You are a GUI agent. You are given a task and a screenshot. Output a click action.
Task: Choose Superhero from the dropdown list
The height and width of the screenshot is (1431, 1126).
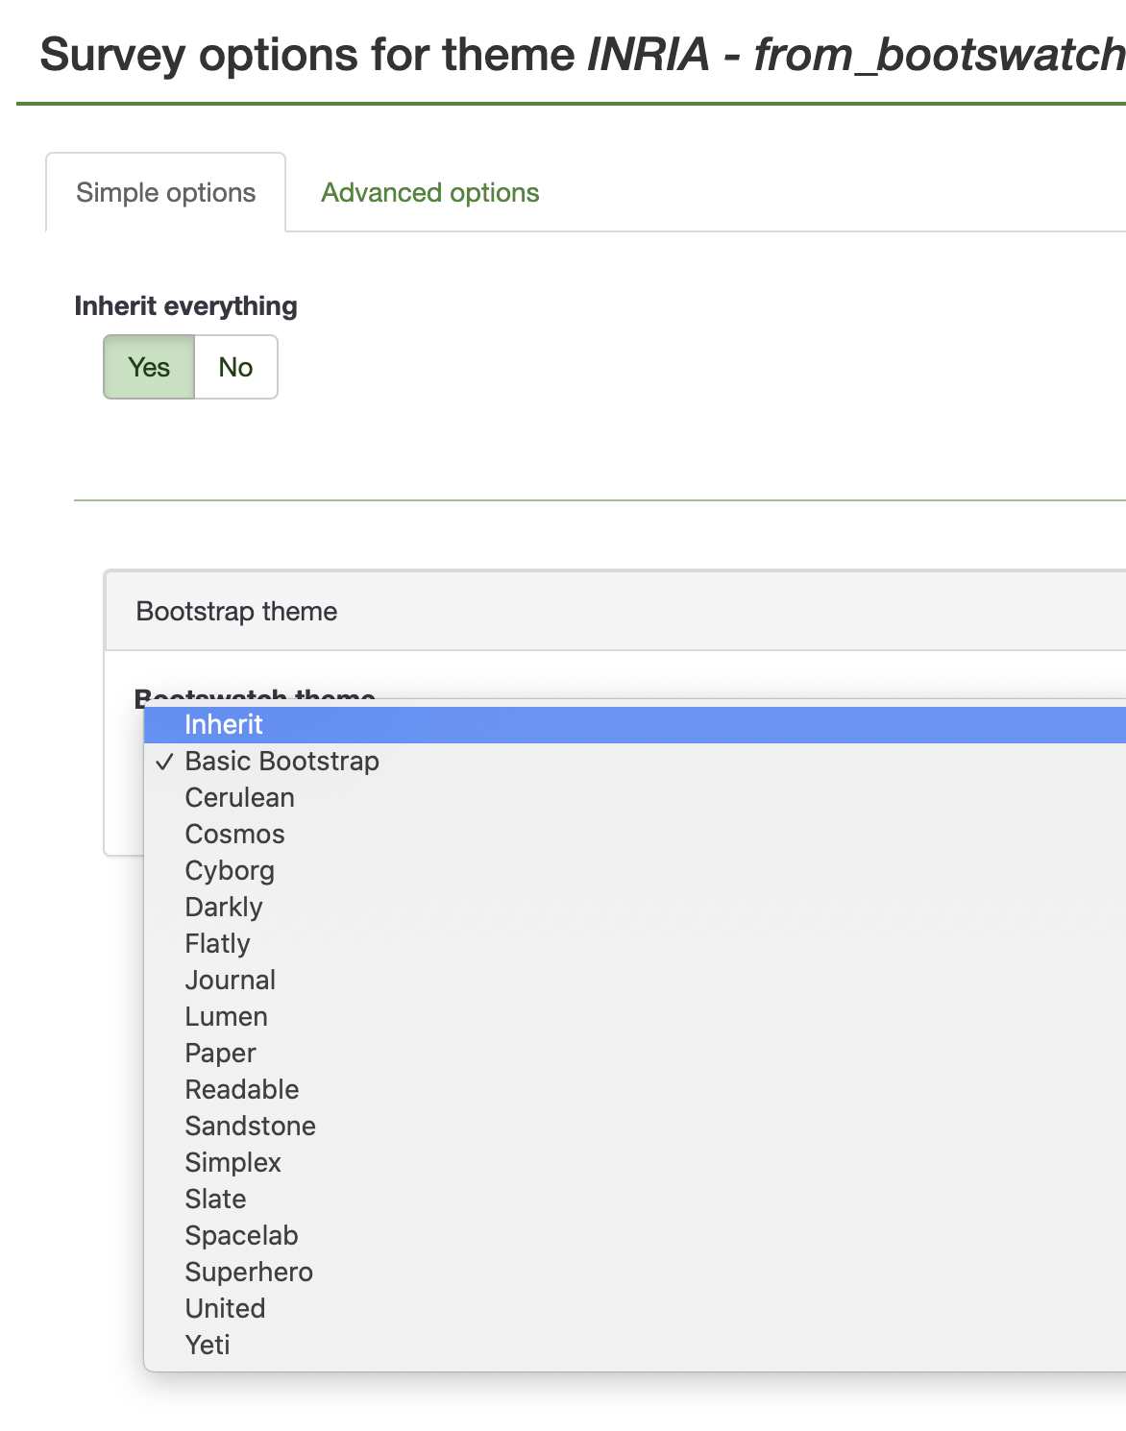coord(249,1273)
